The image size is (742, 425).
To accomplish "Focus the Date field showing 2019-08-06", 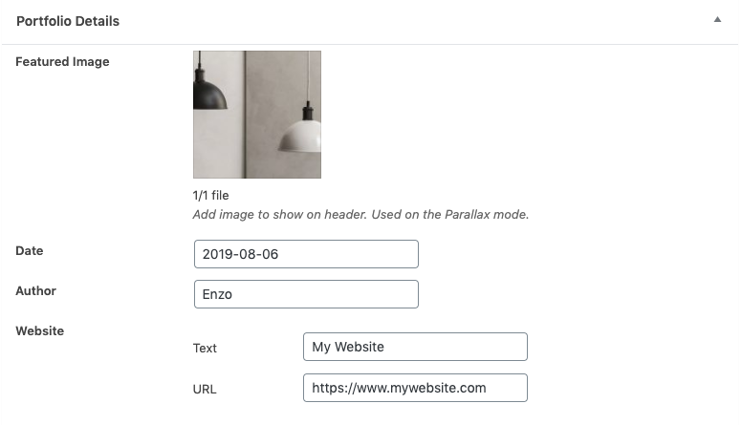I will (x=306, y=254).
